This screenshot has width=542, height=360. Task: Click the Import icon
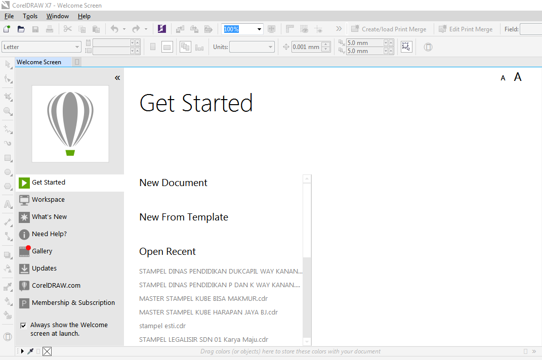180,29
